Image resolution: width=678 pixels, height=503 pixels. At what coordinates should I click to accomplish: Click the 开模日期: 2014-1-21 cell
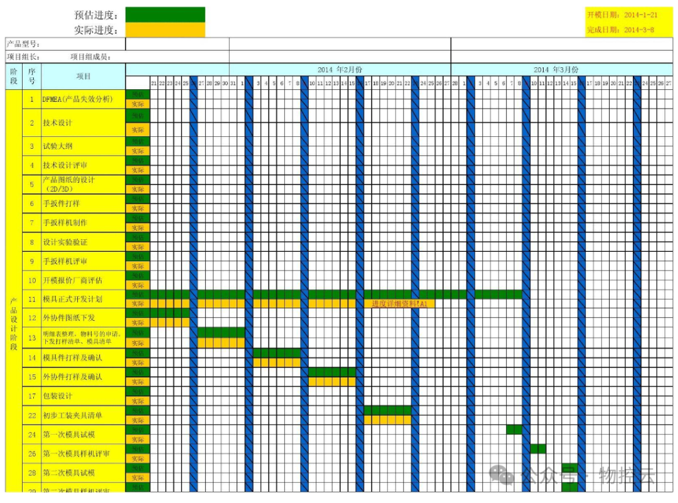point(629,14)
